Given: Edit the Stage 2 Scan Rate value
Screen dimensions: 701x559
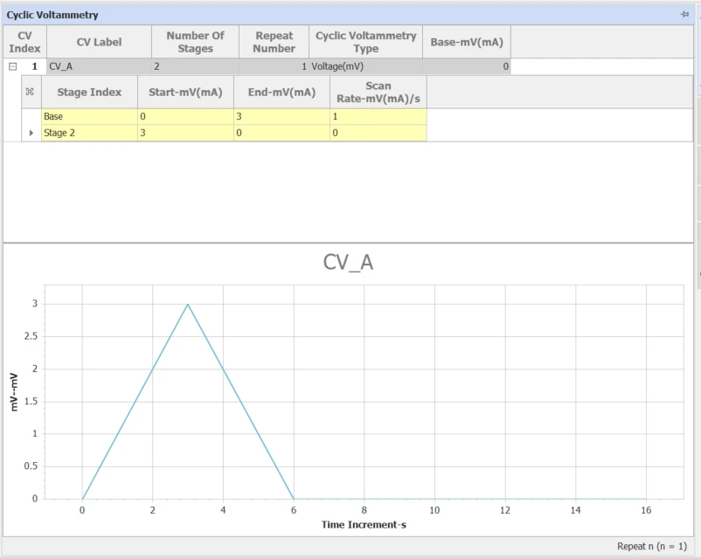Looking at the screenshot, I should point(378,133).
